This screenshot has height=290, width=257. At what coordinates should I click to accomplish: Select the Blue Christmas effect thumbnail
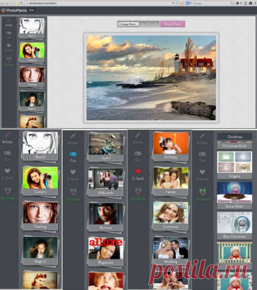(234, 225)
